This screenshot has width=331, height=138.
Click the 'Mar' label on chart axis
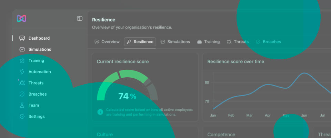[250, 116]
